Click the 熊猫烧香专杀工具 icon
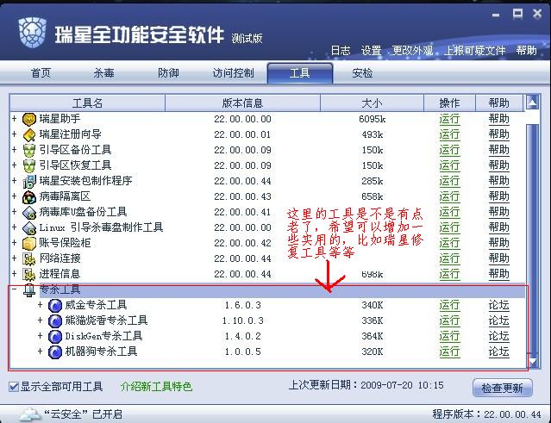The width and height of the screenshot is (551, 423). coord(55,320)
